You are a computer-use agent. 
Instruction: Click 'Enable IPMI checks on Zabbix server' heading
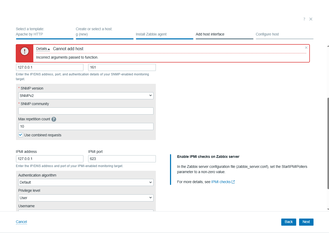coord(208,157)
